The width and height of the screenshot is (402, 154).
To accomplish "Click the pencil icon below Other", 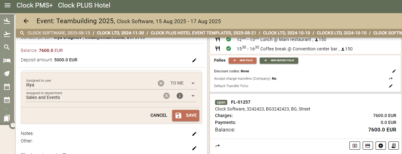I will click(194, 148).
